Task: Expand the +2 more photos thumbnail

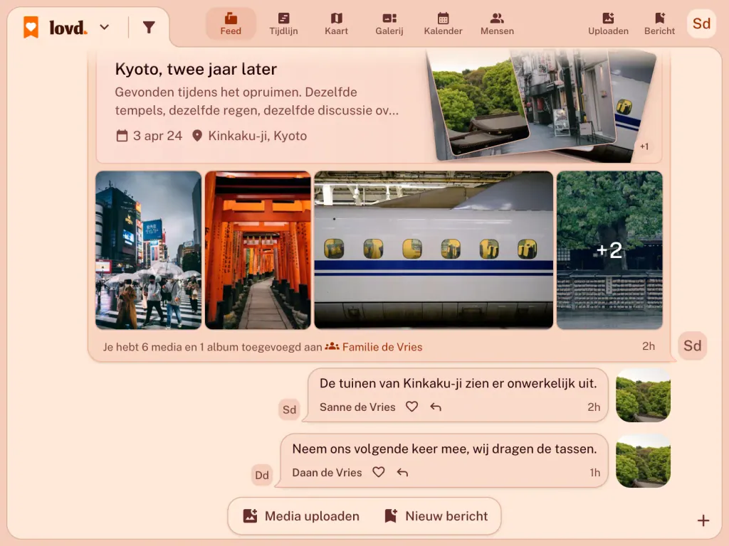Action: pyautogui.click(x=609, y=250)
